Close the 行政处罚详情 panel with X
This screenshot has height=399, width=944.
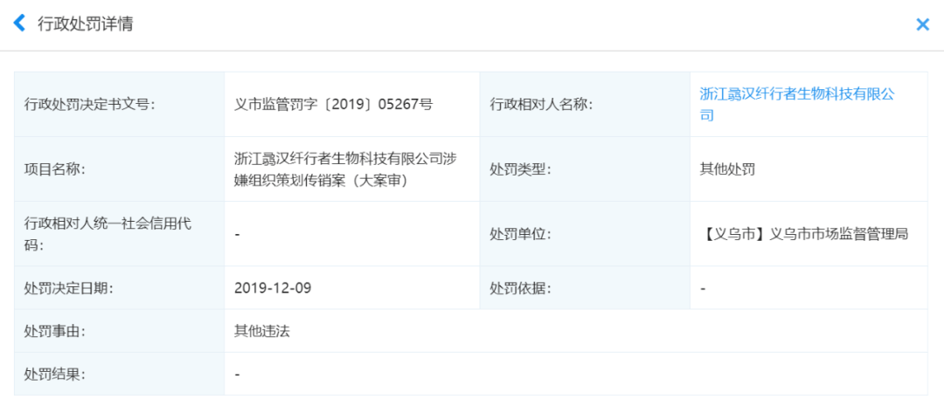[x=922, y=24]
